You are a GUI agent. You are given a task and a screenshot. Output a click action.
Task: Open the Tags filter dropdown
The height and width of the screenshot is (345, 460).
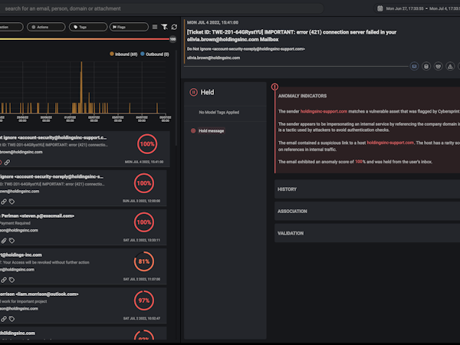(x=88, y=27)
